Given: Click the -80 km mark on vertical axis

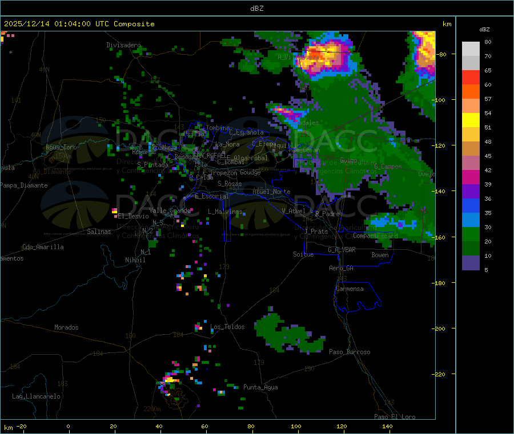Looking at the screenshot, I should pos(440,54).
